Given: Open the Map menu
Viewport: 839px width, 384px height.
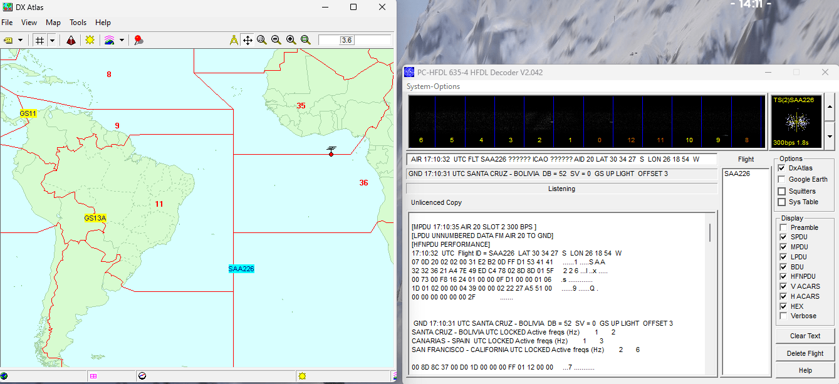Looking at the screenshot, I should click(x=53, y=23).
